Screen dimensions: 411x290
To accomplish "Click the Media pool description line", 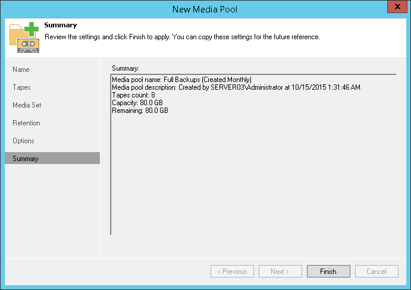I will pyautogui.click(x=237, y=88).
